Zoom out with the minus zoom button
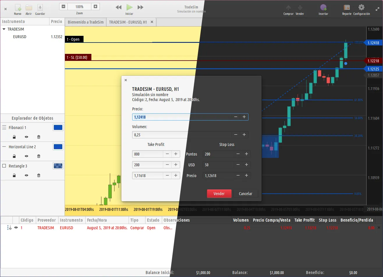This screenshot has height=277, width=383. [x=64, y=7]
